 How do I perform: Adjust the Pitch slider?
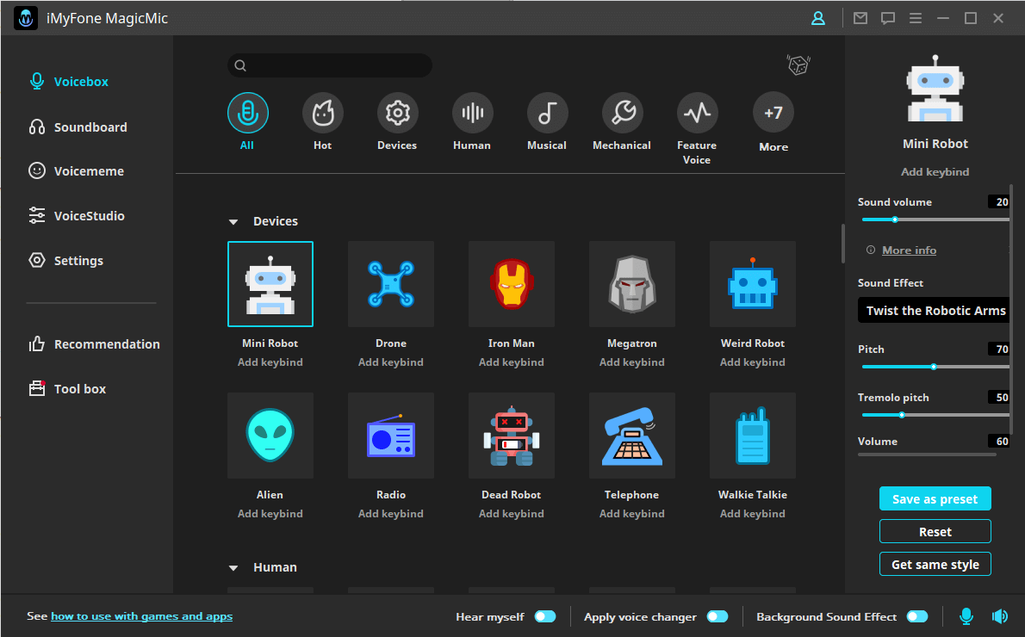pos(935,367)
